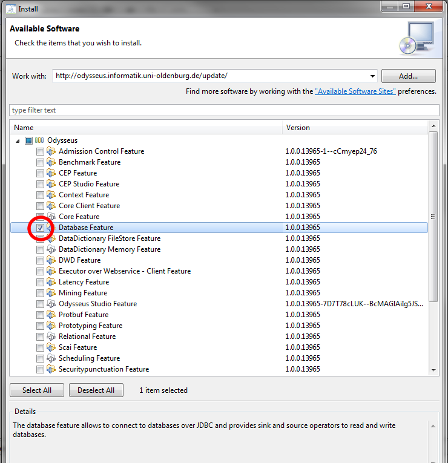This screenshot has width=448, height=463.
Task: Sort list by Name column header
Action: 145,128
